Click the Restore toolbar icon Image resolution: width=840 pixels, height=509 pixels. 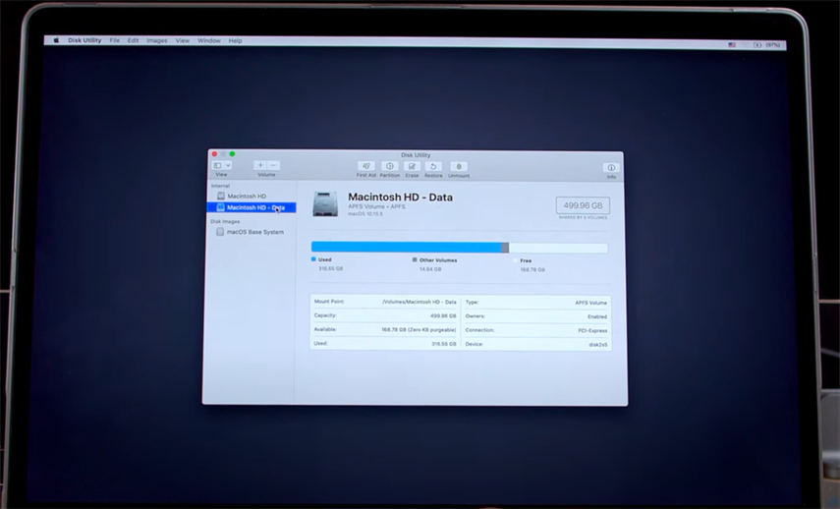(433, 167)
